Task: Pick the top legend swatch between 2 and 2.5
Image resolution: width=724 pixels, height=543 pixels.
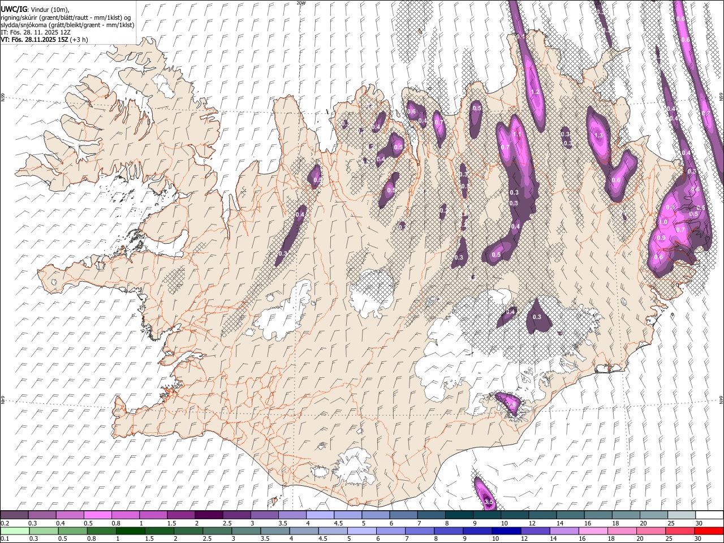Action: tap(209, 515)
